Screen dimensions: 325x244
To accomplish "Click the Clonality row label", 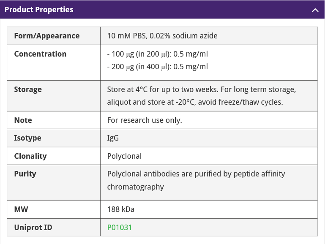I will coord(30,156).
